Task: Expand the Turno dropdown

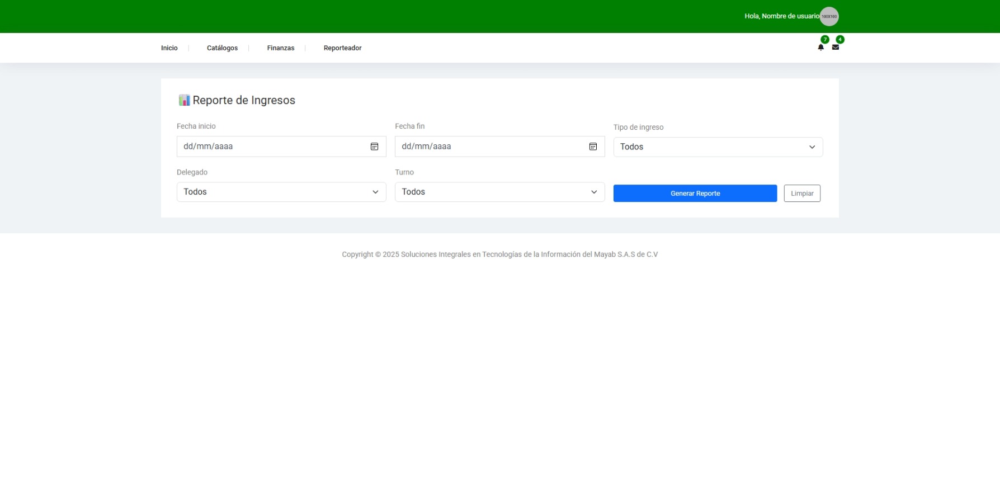Action: (499, 192)
